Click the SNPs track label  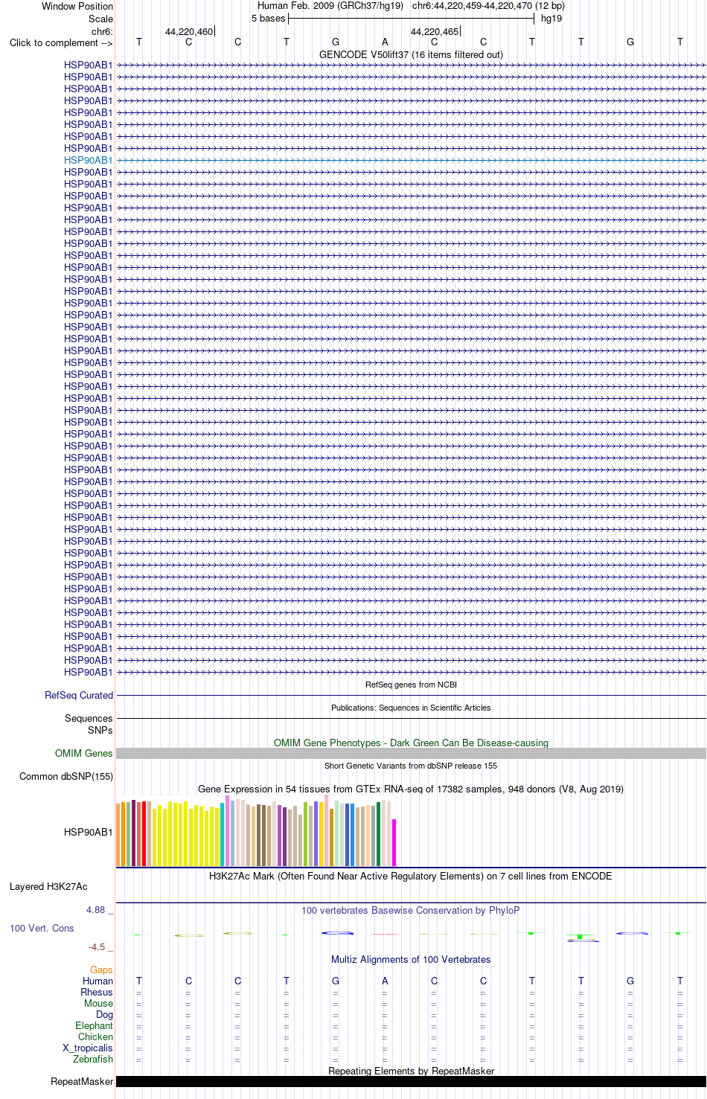point(100,730)
